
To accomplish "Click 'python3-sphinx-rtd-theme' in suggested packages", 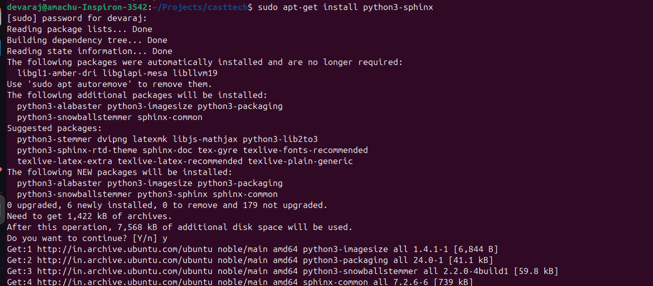I will pyautogui.click(x=77, y=150).
